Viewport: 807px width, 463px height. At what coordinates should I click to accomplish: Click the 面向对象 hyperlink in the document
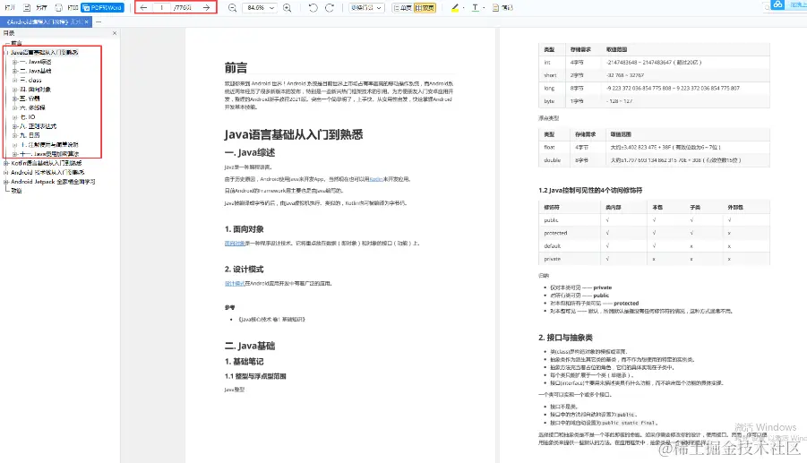[x=235, y=244]
